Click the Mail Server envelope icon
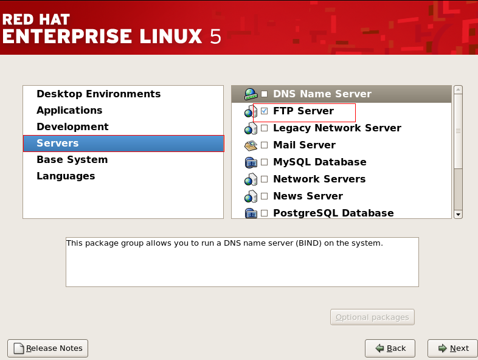 [x=251, y=145]
